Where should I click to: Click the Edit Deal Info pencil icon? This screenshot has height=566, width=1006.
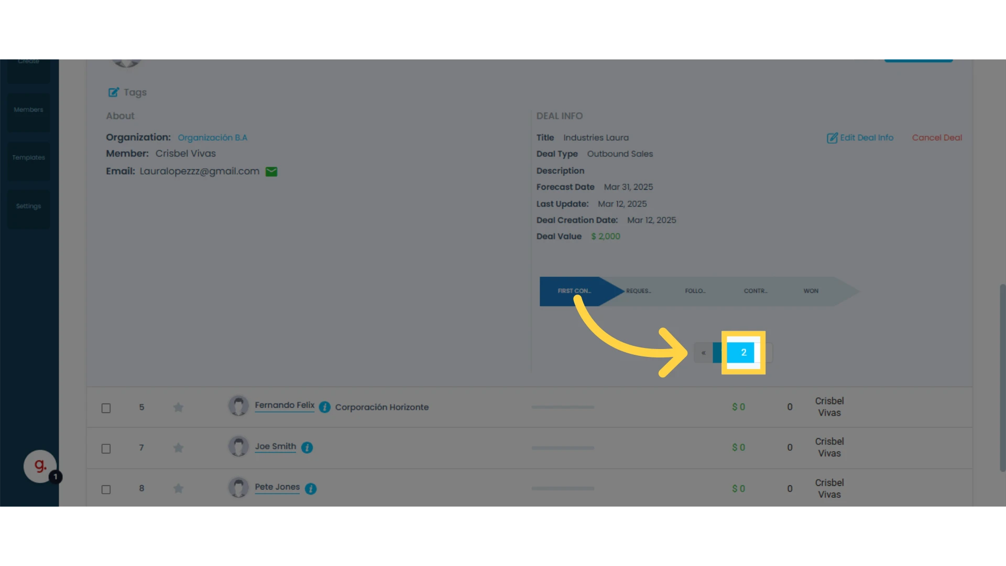pyautogui.click(x=832, y=138)
